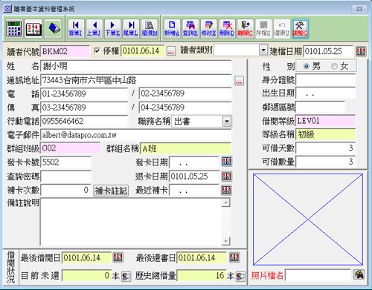Viewport: 372px width, 290px height.
Task: Select 男 gender radio button
Action: (x=307, y=66)
